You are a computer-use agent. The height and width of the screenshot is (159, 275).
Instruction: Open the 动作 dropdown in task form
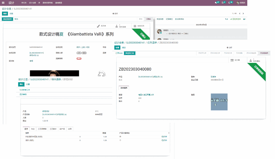click(x=229, y=47)
